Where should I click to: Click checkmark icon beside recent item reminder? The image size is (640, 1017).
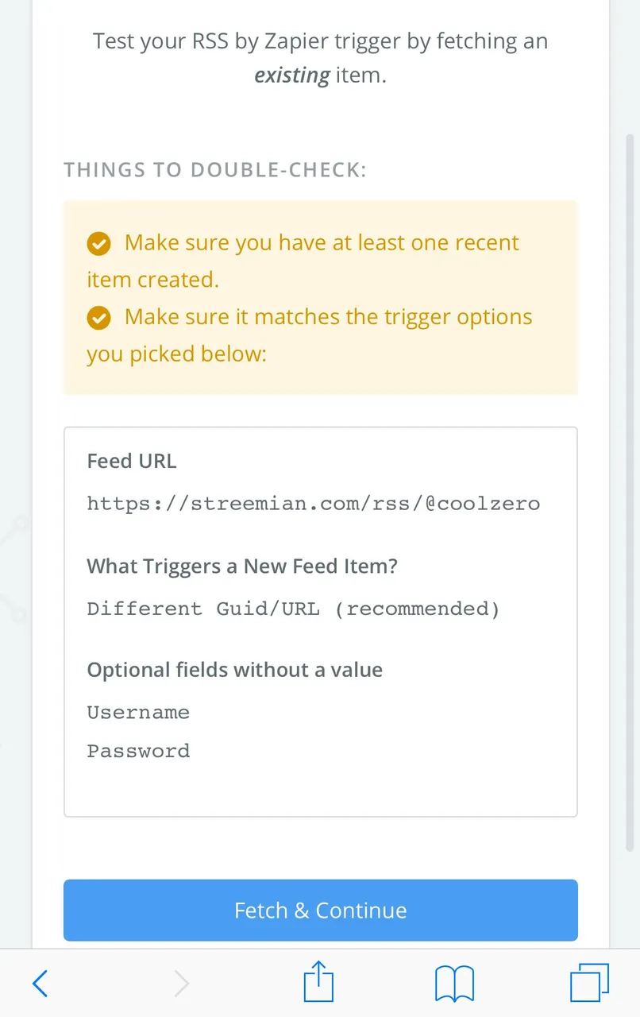[98, 244]
